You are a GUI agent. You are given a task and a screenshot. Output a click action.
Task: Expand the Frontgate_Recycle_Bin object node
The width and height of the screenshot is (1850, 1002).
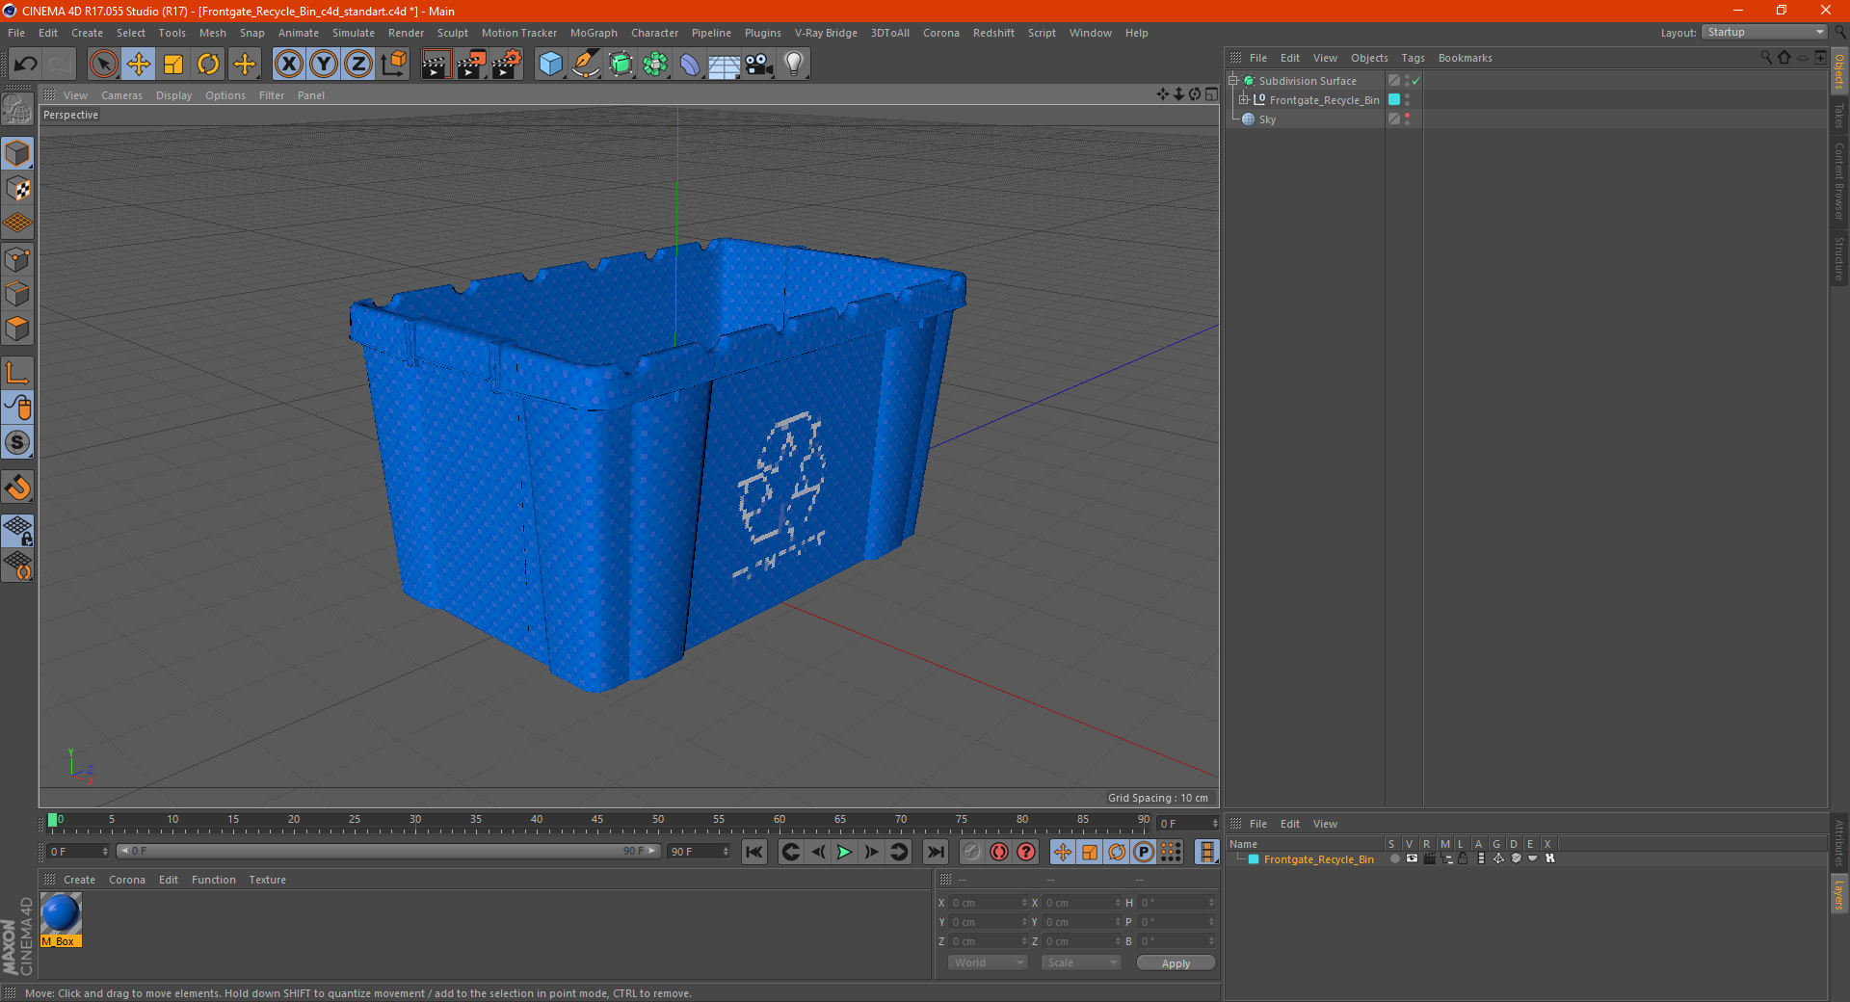pos(1243,100)
